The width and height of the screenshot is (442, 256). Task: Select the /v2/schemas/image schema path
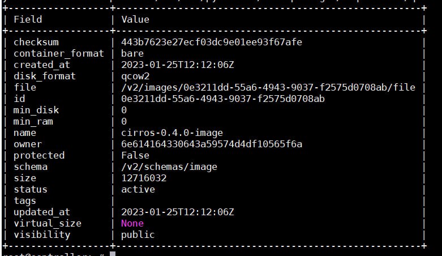[169, 167]
